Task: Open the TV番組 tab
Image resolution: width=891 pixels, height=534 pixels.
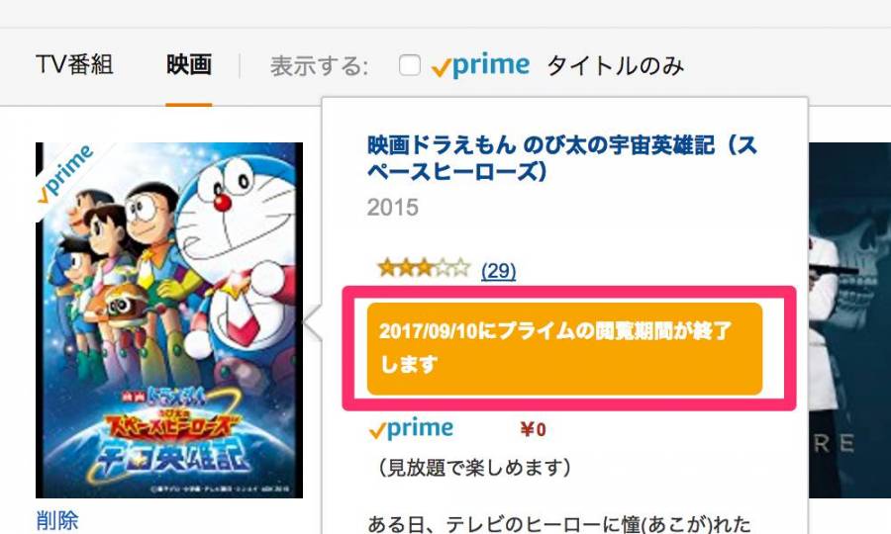Action: 74,64
